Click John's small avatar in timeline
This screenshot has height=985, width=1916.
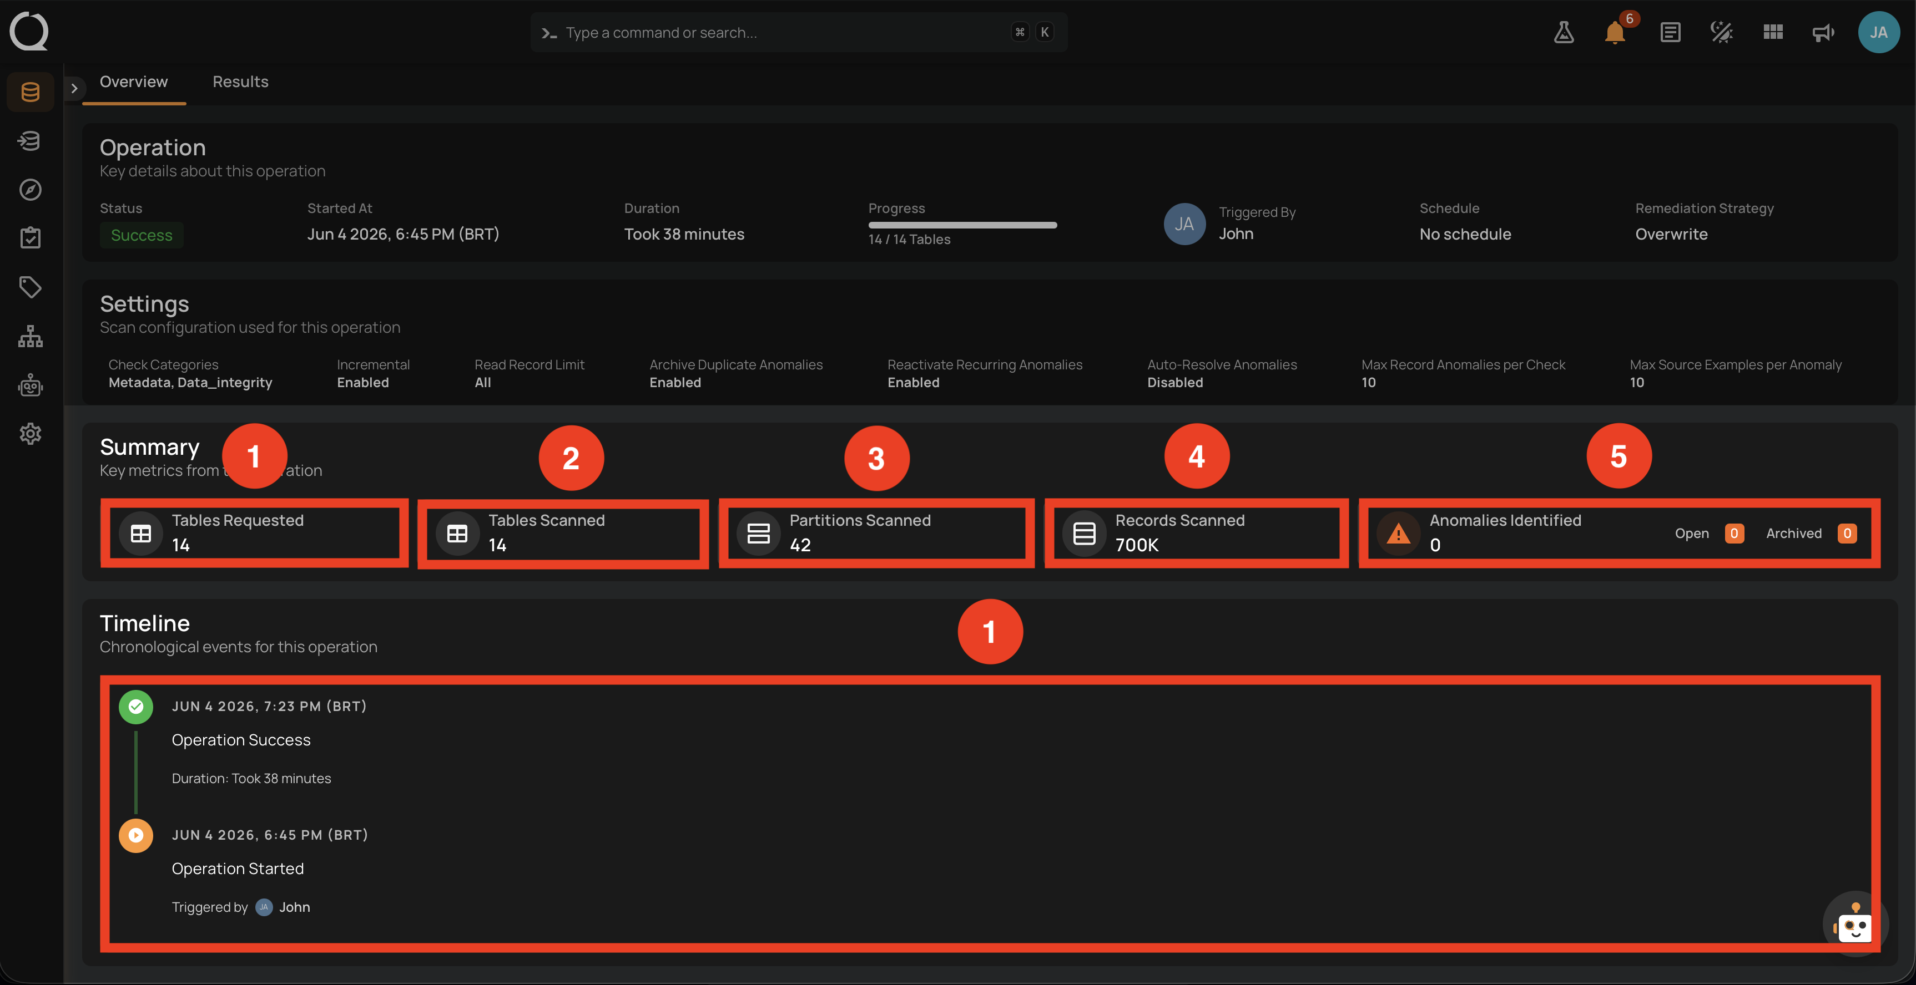pyautogui.click(x=263, y=907)
